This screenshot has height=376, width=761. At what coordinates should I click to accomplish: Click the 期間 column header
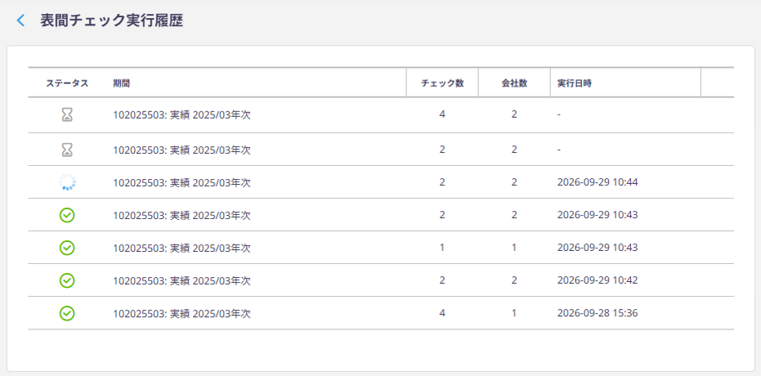pyautogui.click(x=121, y=83)
